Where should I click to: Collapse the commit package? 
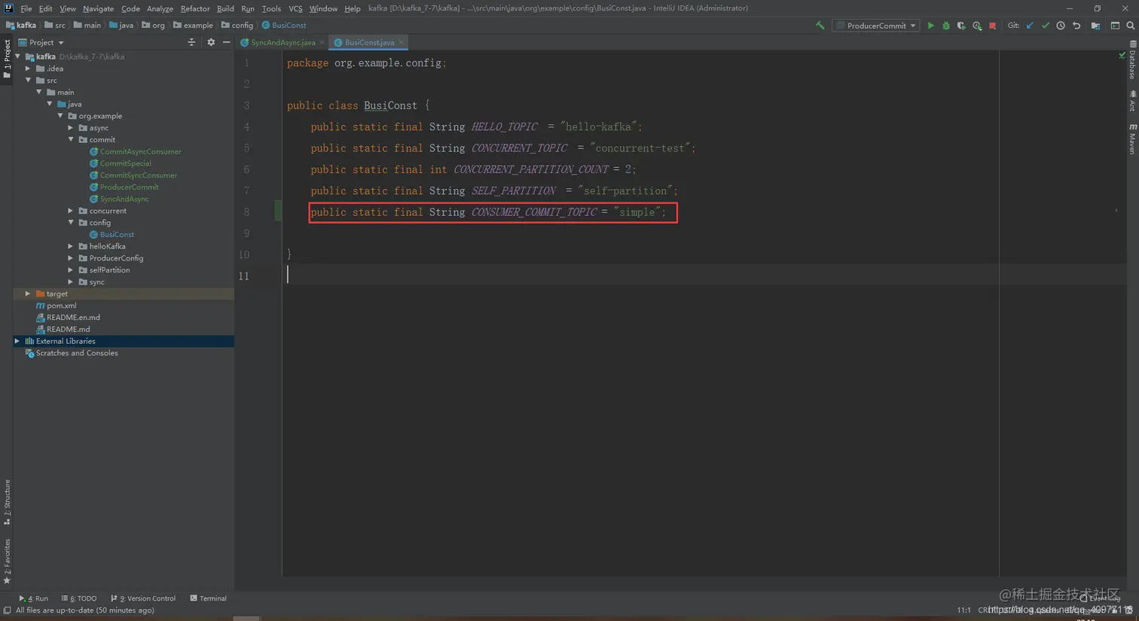(72, 140)
